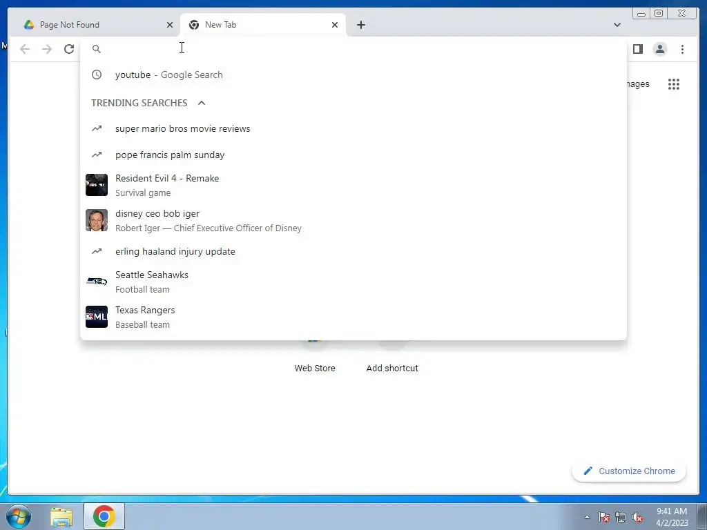Open Chrome's three-dot menu
Image resolution: width=707 pixels, height=530 pixels.
coord(682,49)
